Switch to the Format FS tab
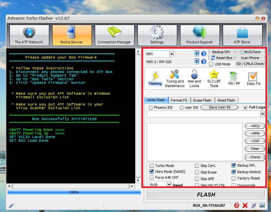This screenshot has width=271, height=212. (x=179, y=100)
